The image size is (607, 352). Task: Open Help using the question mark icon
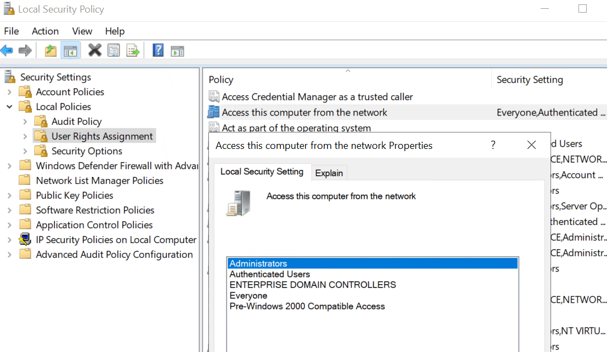pyautogui.click(x=158, y=50)
